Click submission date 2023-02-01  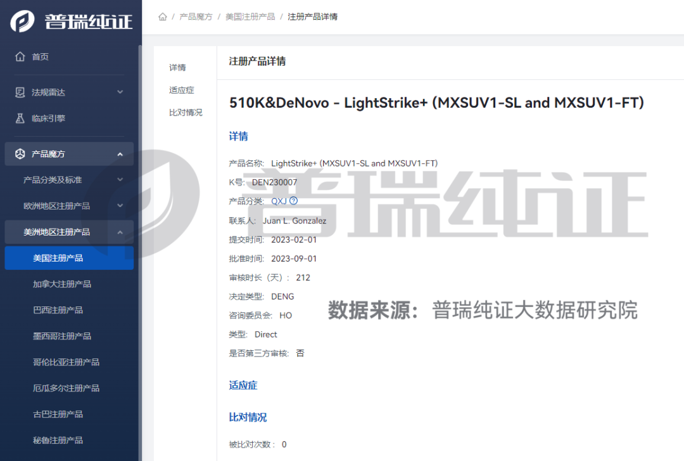[x=294, y=239]
